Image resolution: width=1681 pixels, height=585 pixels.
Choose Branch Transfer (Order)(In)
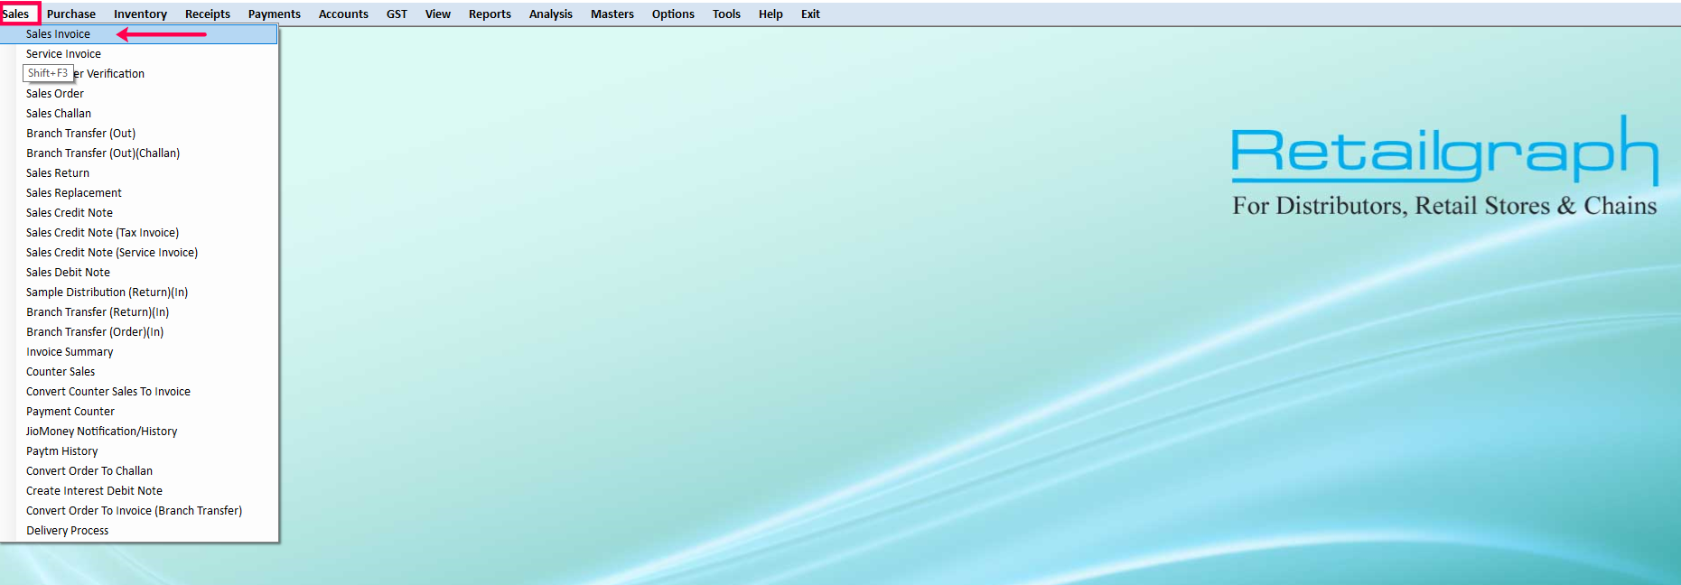tap(139, 332)
